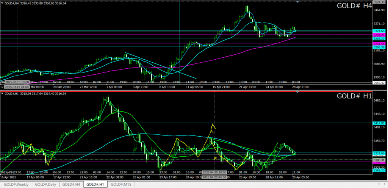
Task: Click the chart shift triangle on H4 chart
Action: pos(297,2)
